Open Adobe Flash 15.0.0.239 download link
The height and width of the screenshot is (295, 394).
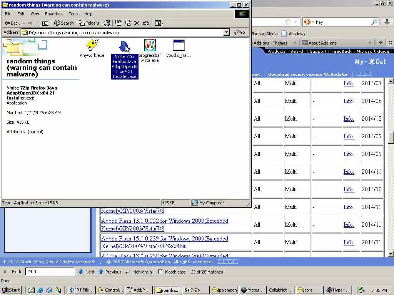tap(165, 242)
